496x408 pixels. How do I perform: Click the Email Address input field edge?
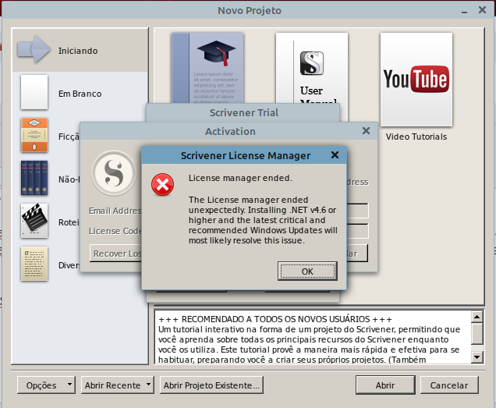pyautogui.click(x=358, y=211)
